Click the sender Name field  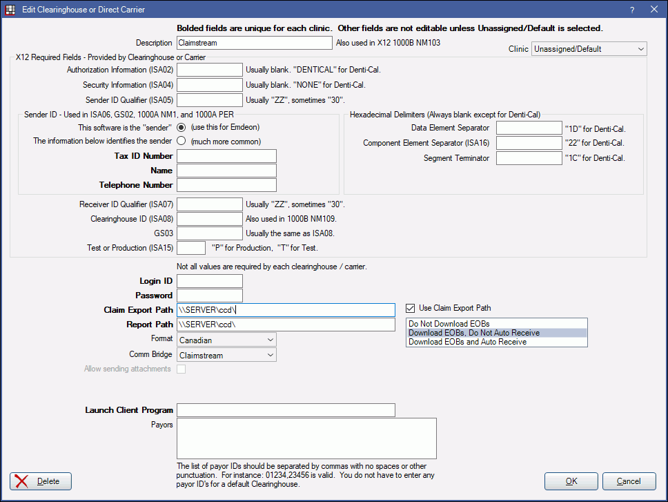[x=226, y=171]
